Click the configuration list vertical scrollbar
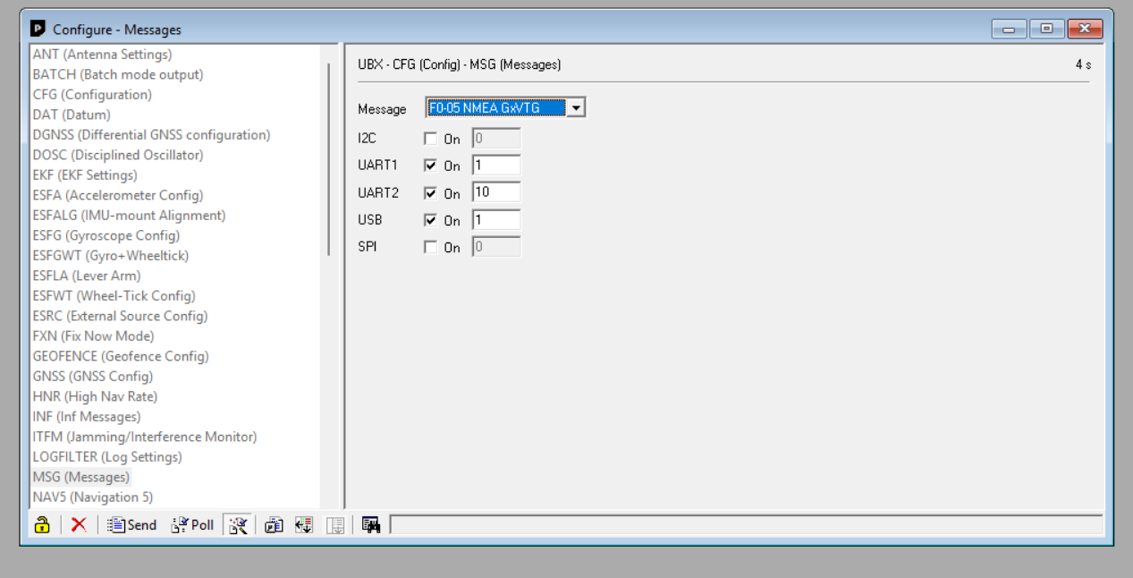 (329, 161)
